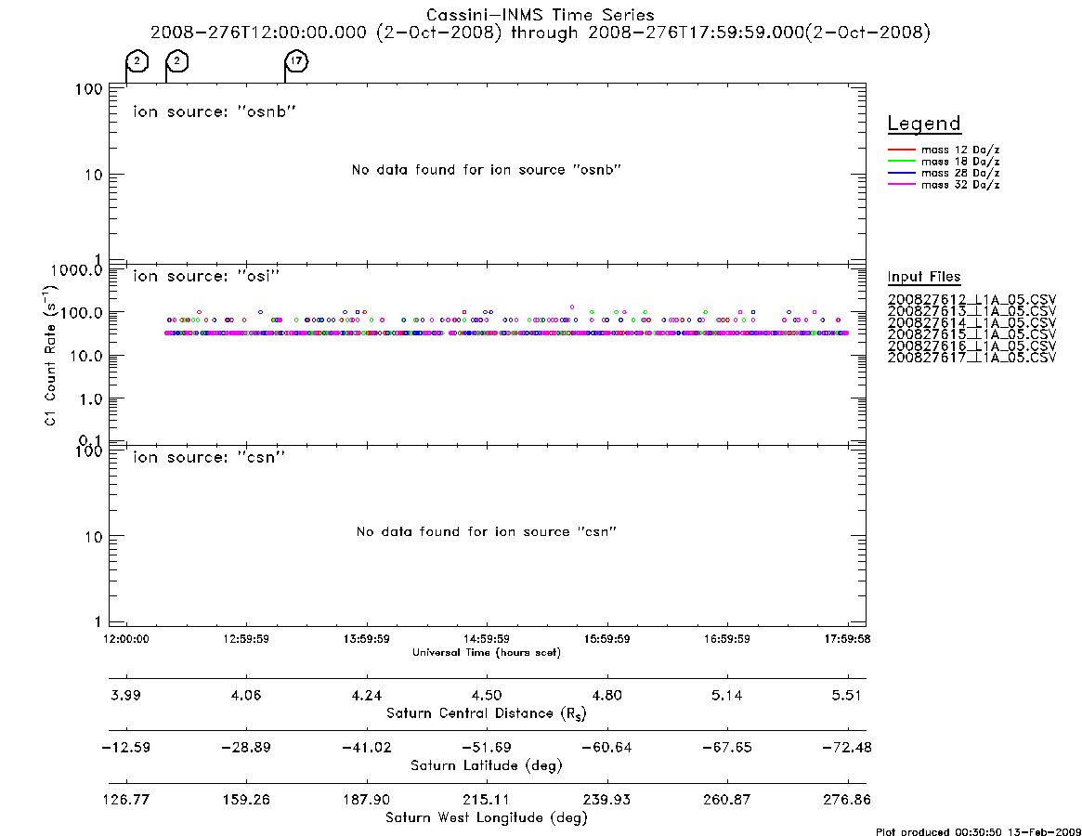
Task: Click the red mass 12 Da/z legend line
Action: pos(901,150)
